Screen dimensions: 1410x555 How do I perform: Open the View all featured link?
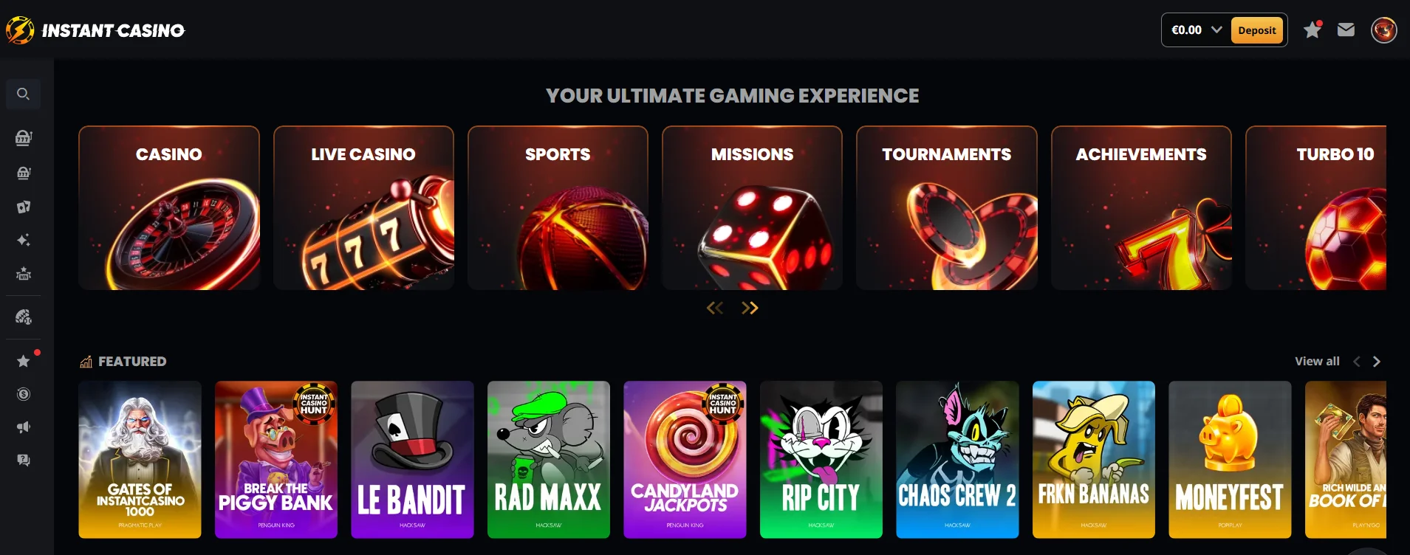(x=1317, y=362)
